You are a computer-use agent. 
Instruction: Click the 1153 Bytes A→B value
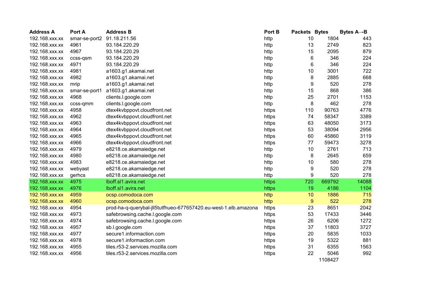pos(366,97)
